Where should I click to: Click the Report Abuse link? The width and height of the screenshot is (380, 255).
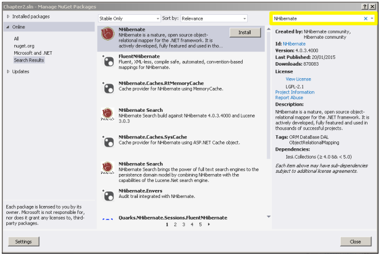289,98
